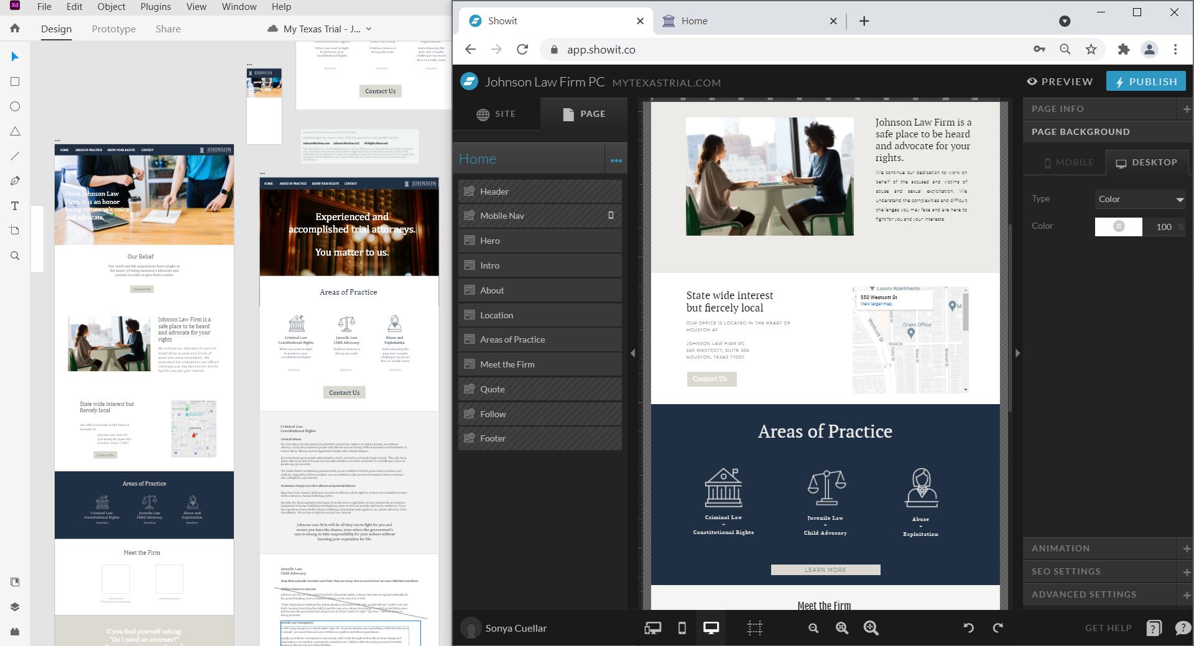Select the Ellipse tool in XD

15,106
